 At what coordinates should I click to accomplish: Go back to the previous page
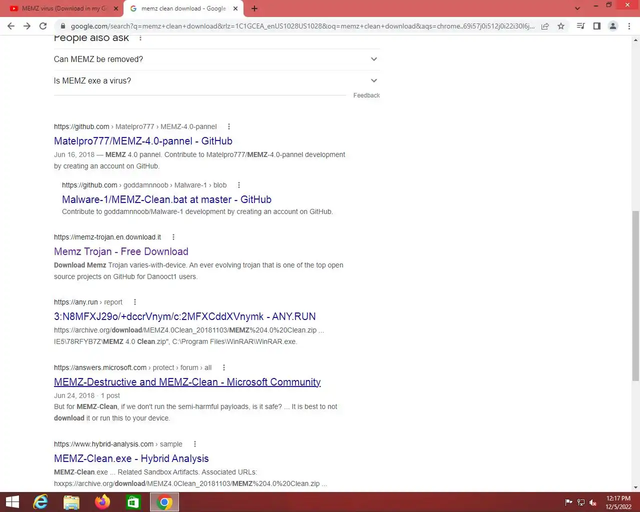[11, 26]
